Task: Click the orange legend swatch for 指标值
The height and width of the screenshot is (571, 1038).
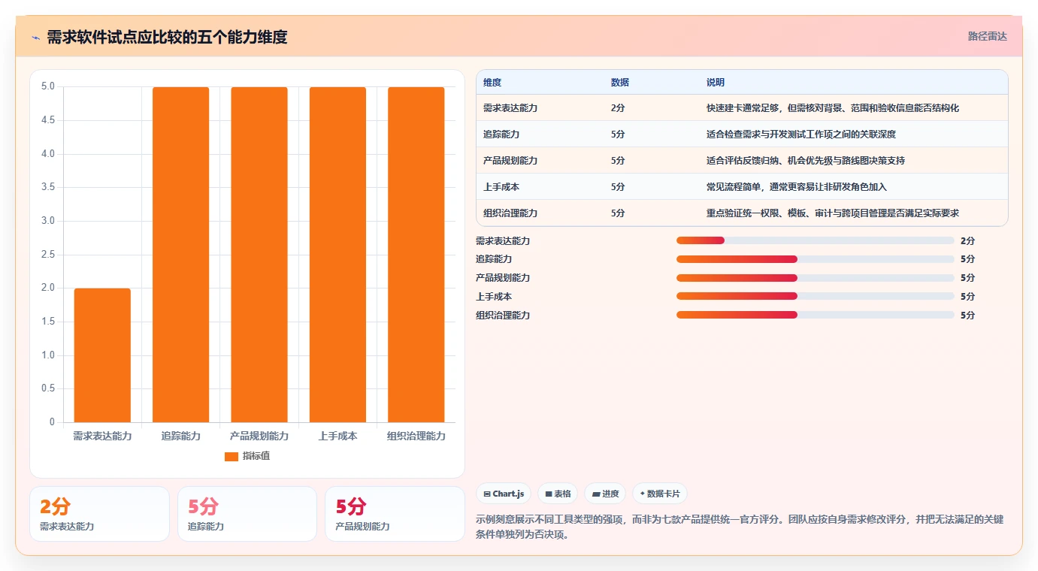Action: 232,457
